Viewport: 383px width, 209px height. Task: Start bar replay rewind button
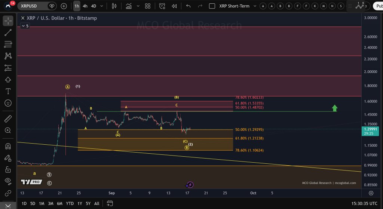[x=174, y=6]
